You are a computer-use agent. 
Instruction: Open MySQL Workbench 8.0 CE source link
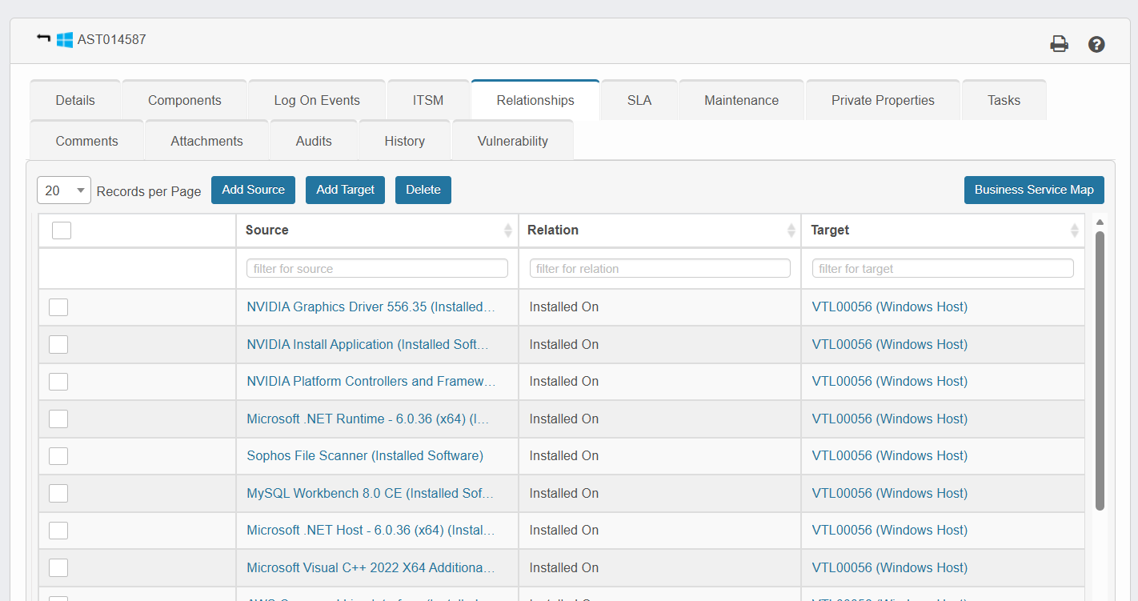370,493
